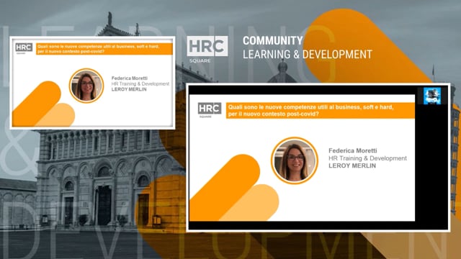Image resolution: width=461 pixels, height=259 pixels.
Task: Click the orange question title on small slide
Action: click(x=104, y=49)
